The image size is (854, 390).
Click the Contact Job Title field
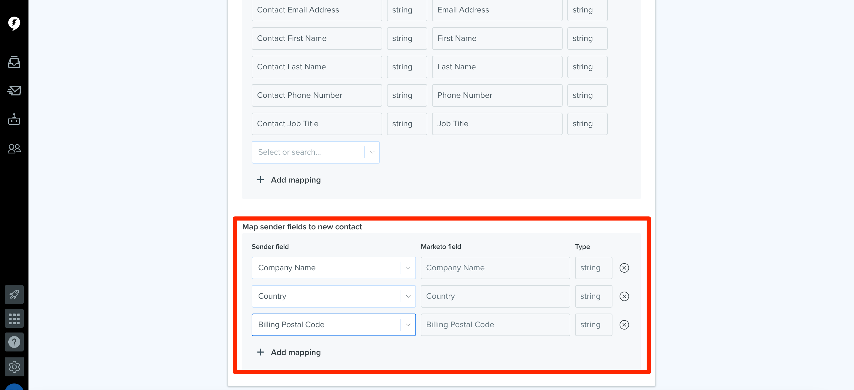[317, 124]
